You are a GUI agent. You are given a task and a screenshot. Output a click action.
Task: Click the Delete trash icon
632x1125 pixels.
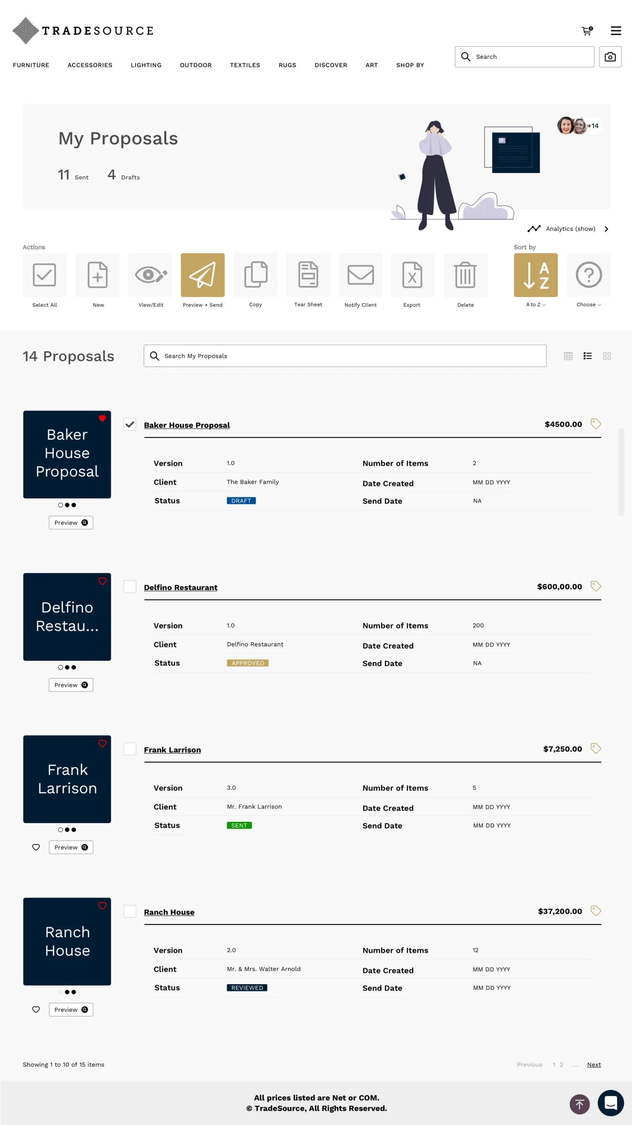coord(466,275)
